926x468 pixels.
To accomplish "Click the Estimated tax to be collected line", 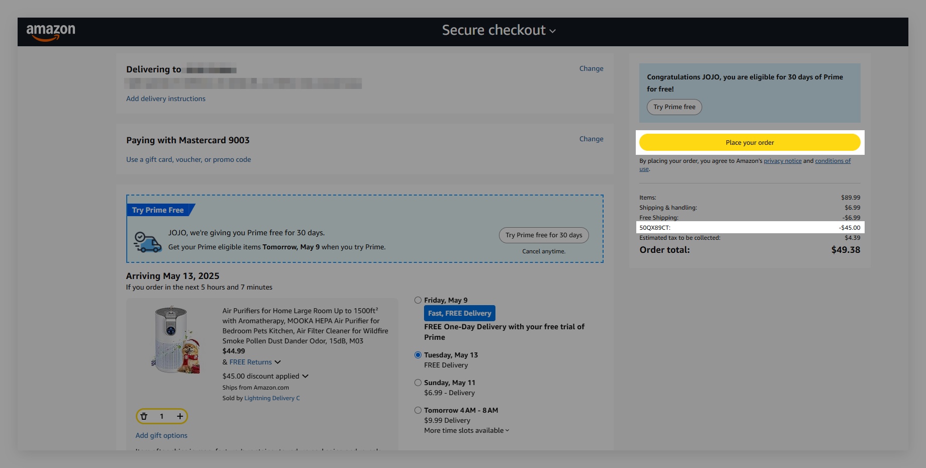I will 749,238.
